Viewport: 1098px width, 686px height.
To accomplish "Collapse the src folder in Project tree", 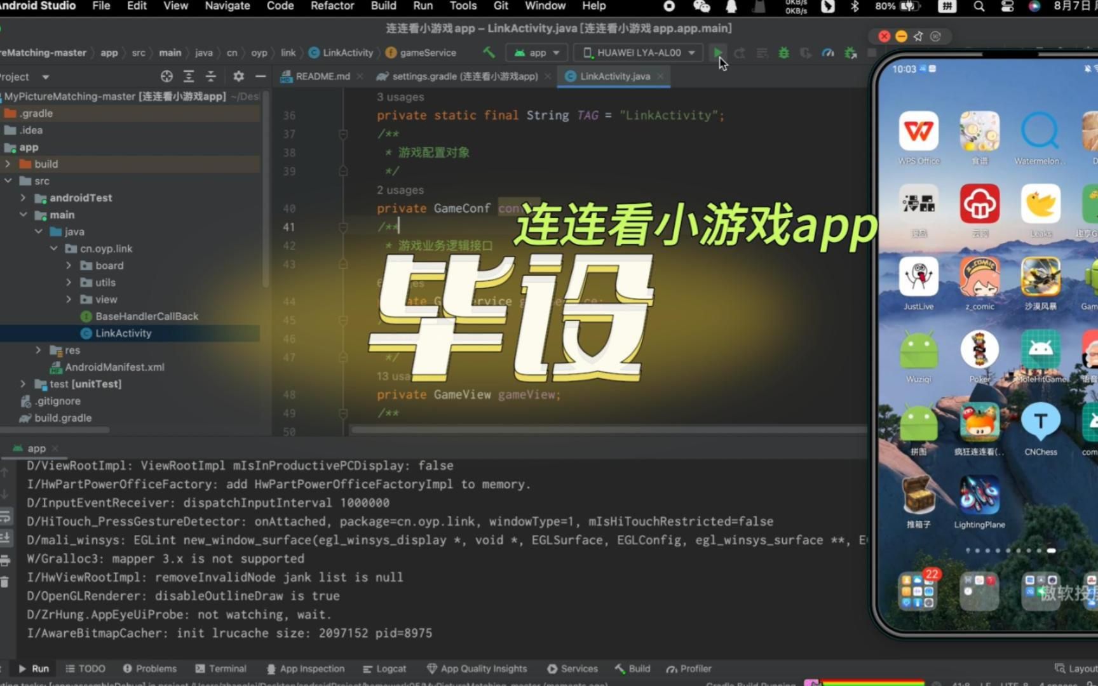I will coord(9,180).
